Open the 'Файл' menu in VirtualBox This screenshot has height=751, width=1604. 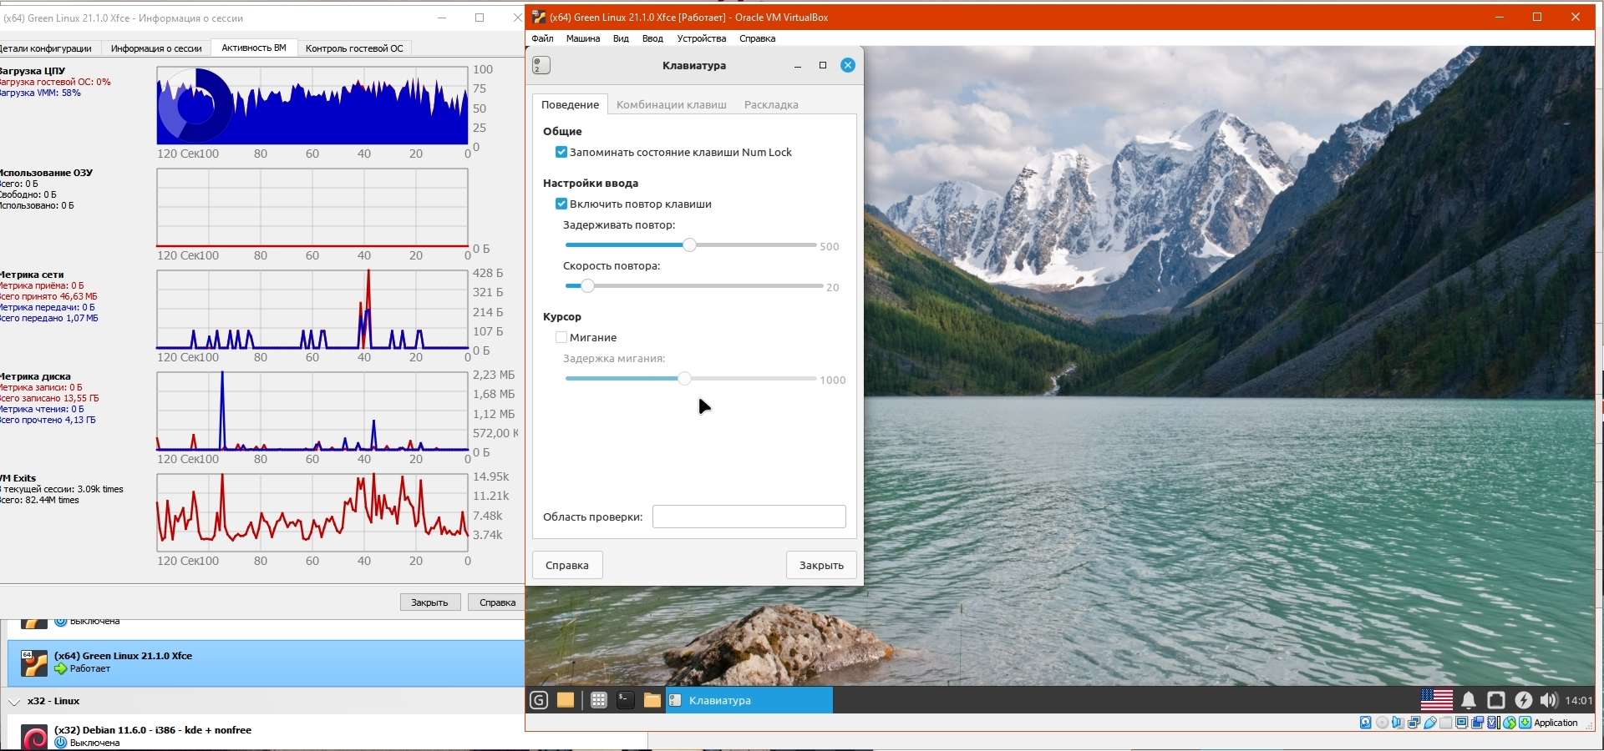click(542, 38)
